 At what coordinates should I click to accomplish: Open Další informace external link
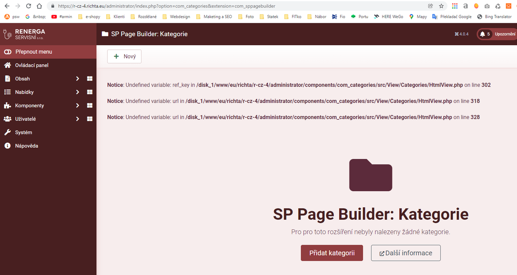pyautogui.click(x=406, y=253)
